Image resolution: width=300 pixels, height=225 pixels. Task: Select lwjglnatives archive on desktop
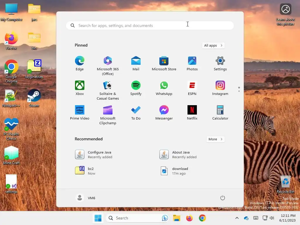click(x=34, y=69)
